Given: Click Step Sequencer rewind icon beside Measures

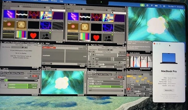Looking at the screenshot, I should pyautogui.click(x=128, y=91).
